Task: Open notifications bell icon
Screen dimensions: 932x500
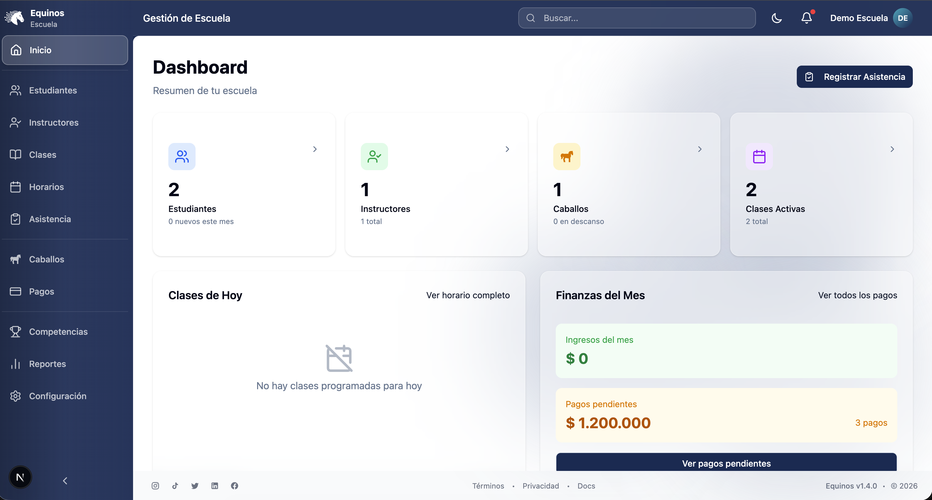Action: pyautogui.click(x=806, y=18)
